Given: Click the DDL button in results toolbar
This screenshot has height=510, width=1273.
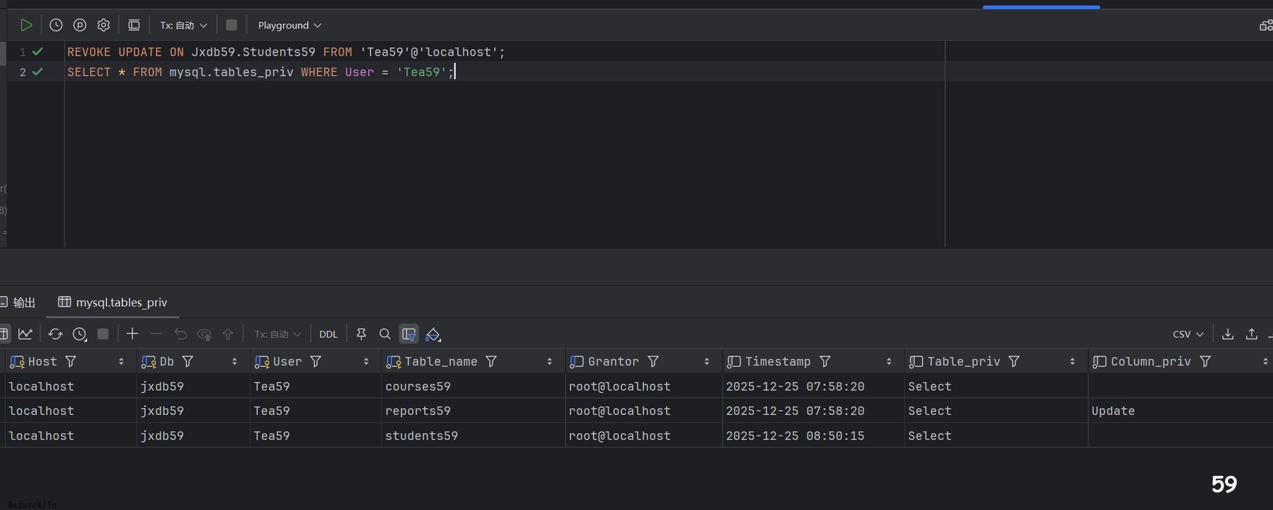Looking at the screenshot, I should coord(328,335).
